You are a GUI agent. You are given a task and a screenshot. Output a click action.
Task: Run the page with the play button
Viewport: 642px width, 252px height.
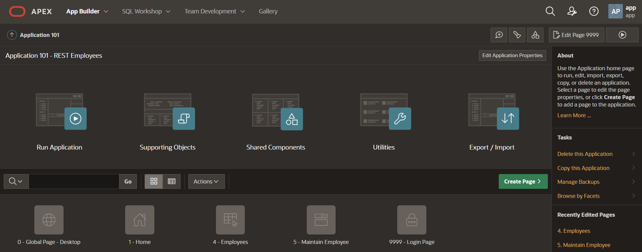pyautogui.click(x=622, y=35)
